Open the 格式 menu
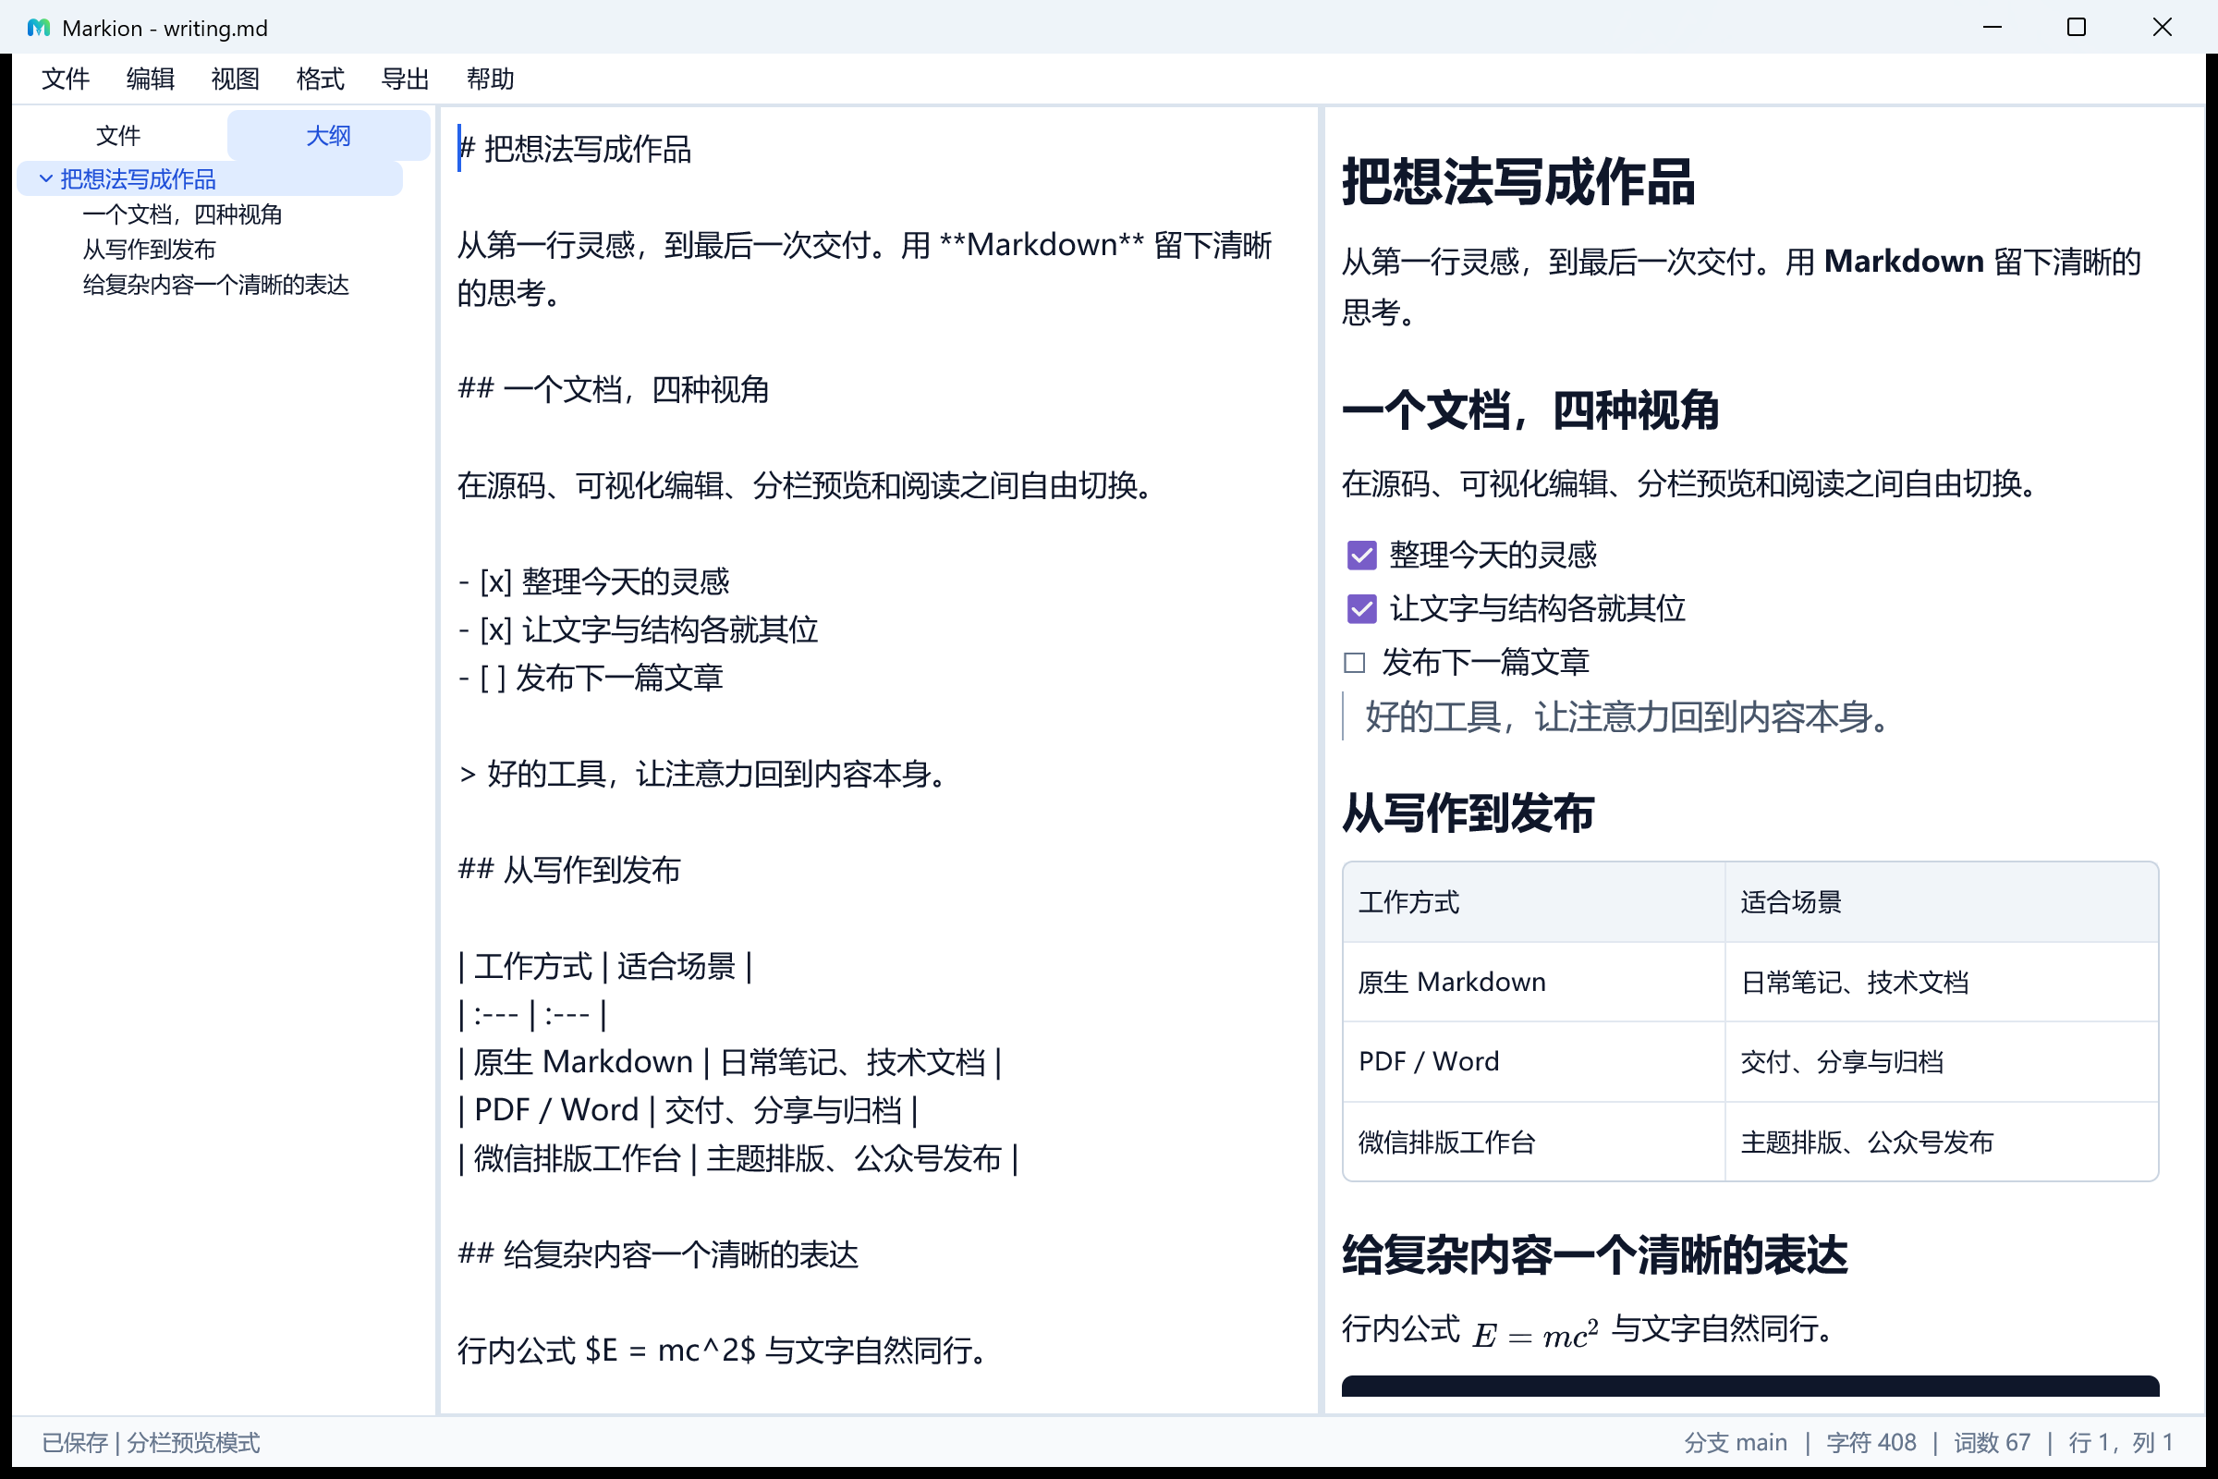This screenshot has width=2218, height=1479. (320, 79)
